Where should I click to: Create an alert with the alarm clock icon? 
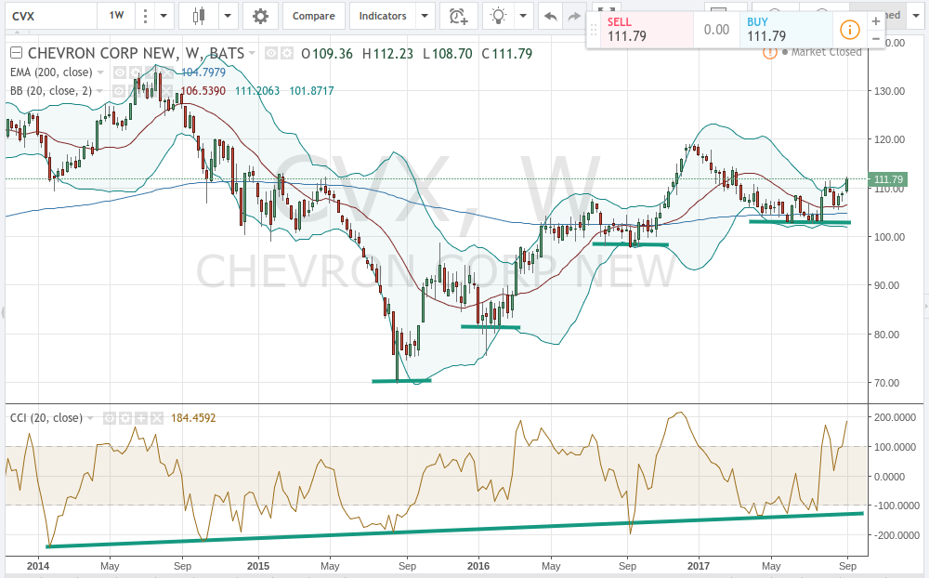coord(459,16)
